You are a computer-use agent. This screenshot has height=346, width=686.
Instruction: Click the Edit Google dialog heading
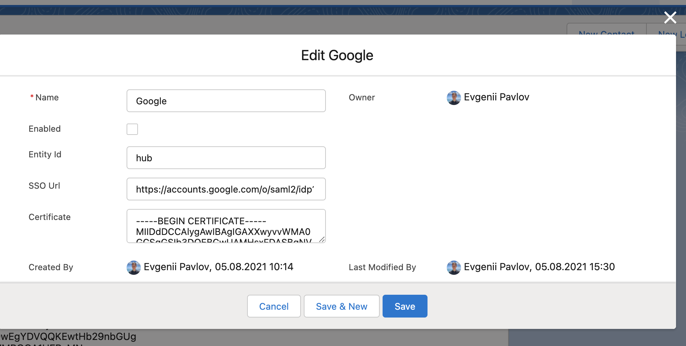coord(337,56)
